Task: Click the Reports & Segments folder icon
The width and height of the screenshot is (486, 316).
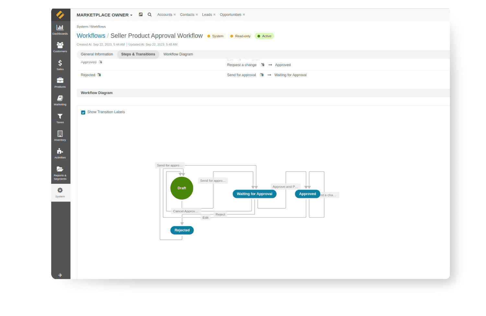Action: (x=60, y=169)
